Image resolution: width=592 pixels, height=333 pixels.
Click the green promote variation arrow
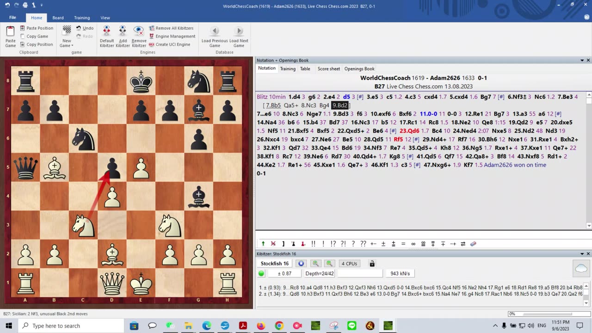tap(263, 244)
